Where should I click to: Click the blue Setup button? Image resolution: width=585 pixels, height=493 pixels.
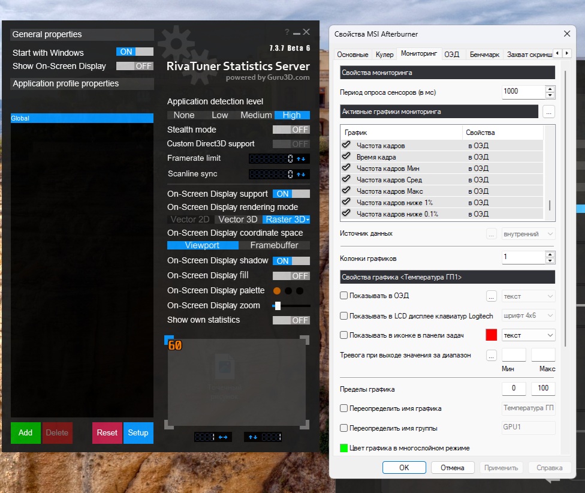138,432
